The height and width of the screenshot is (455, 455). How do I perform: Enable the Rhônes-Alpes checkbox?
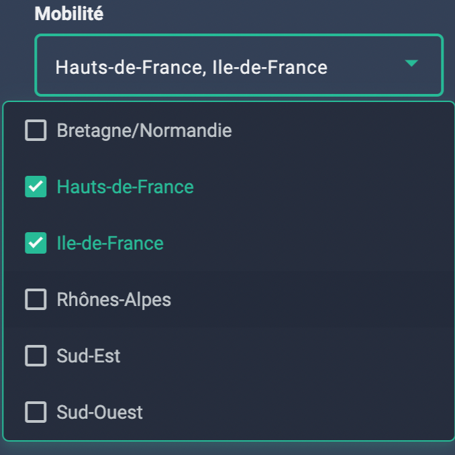[x=36, y=299]
